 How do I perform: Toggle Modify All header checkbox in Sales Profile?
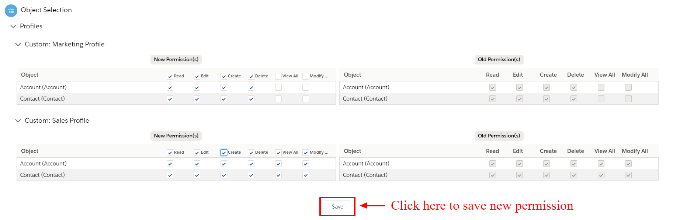306,153
